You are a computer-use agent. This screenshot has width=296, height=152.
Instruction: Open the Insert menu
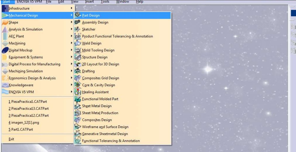coord(89,1)
